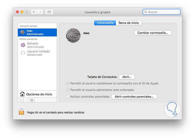Screen dimensions: 195x138
Task: Select Usuario invitado Desactivado row
Action: pos(37,53)
